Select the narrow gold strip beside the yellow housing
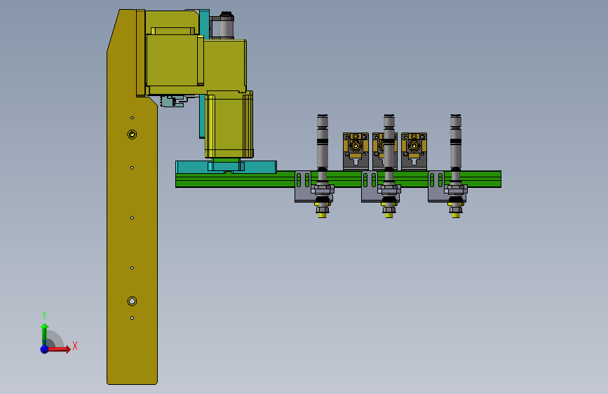Image resolution: width=608 pixels, height=394 pixels. pyautogui.click(x=141, y=53)
